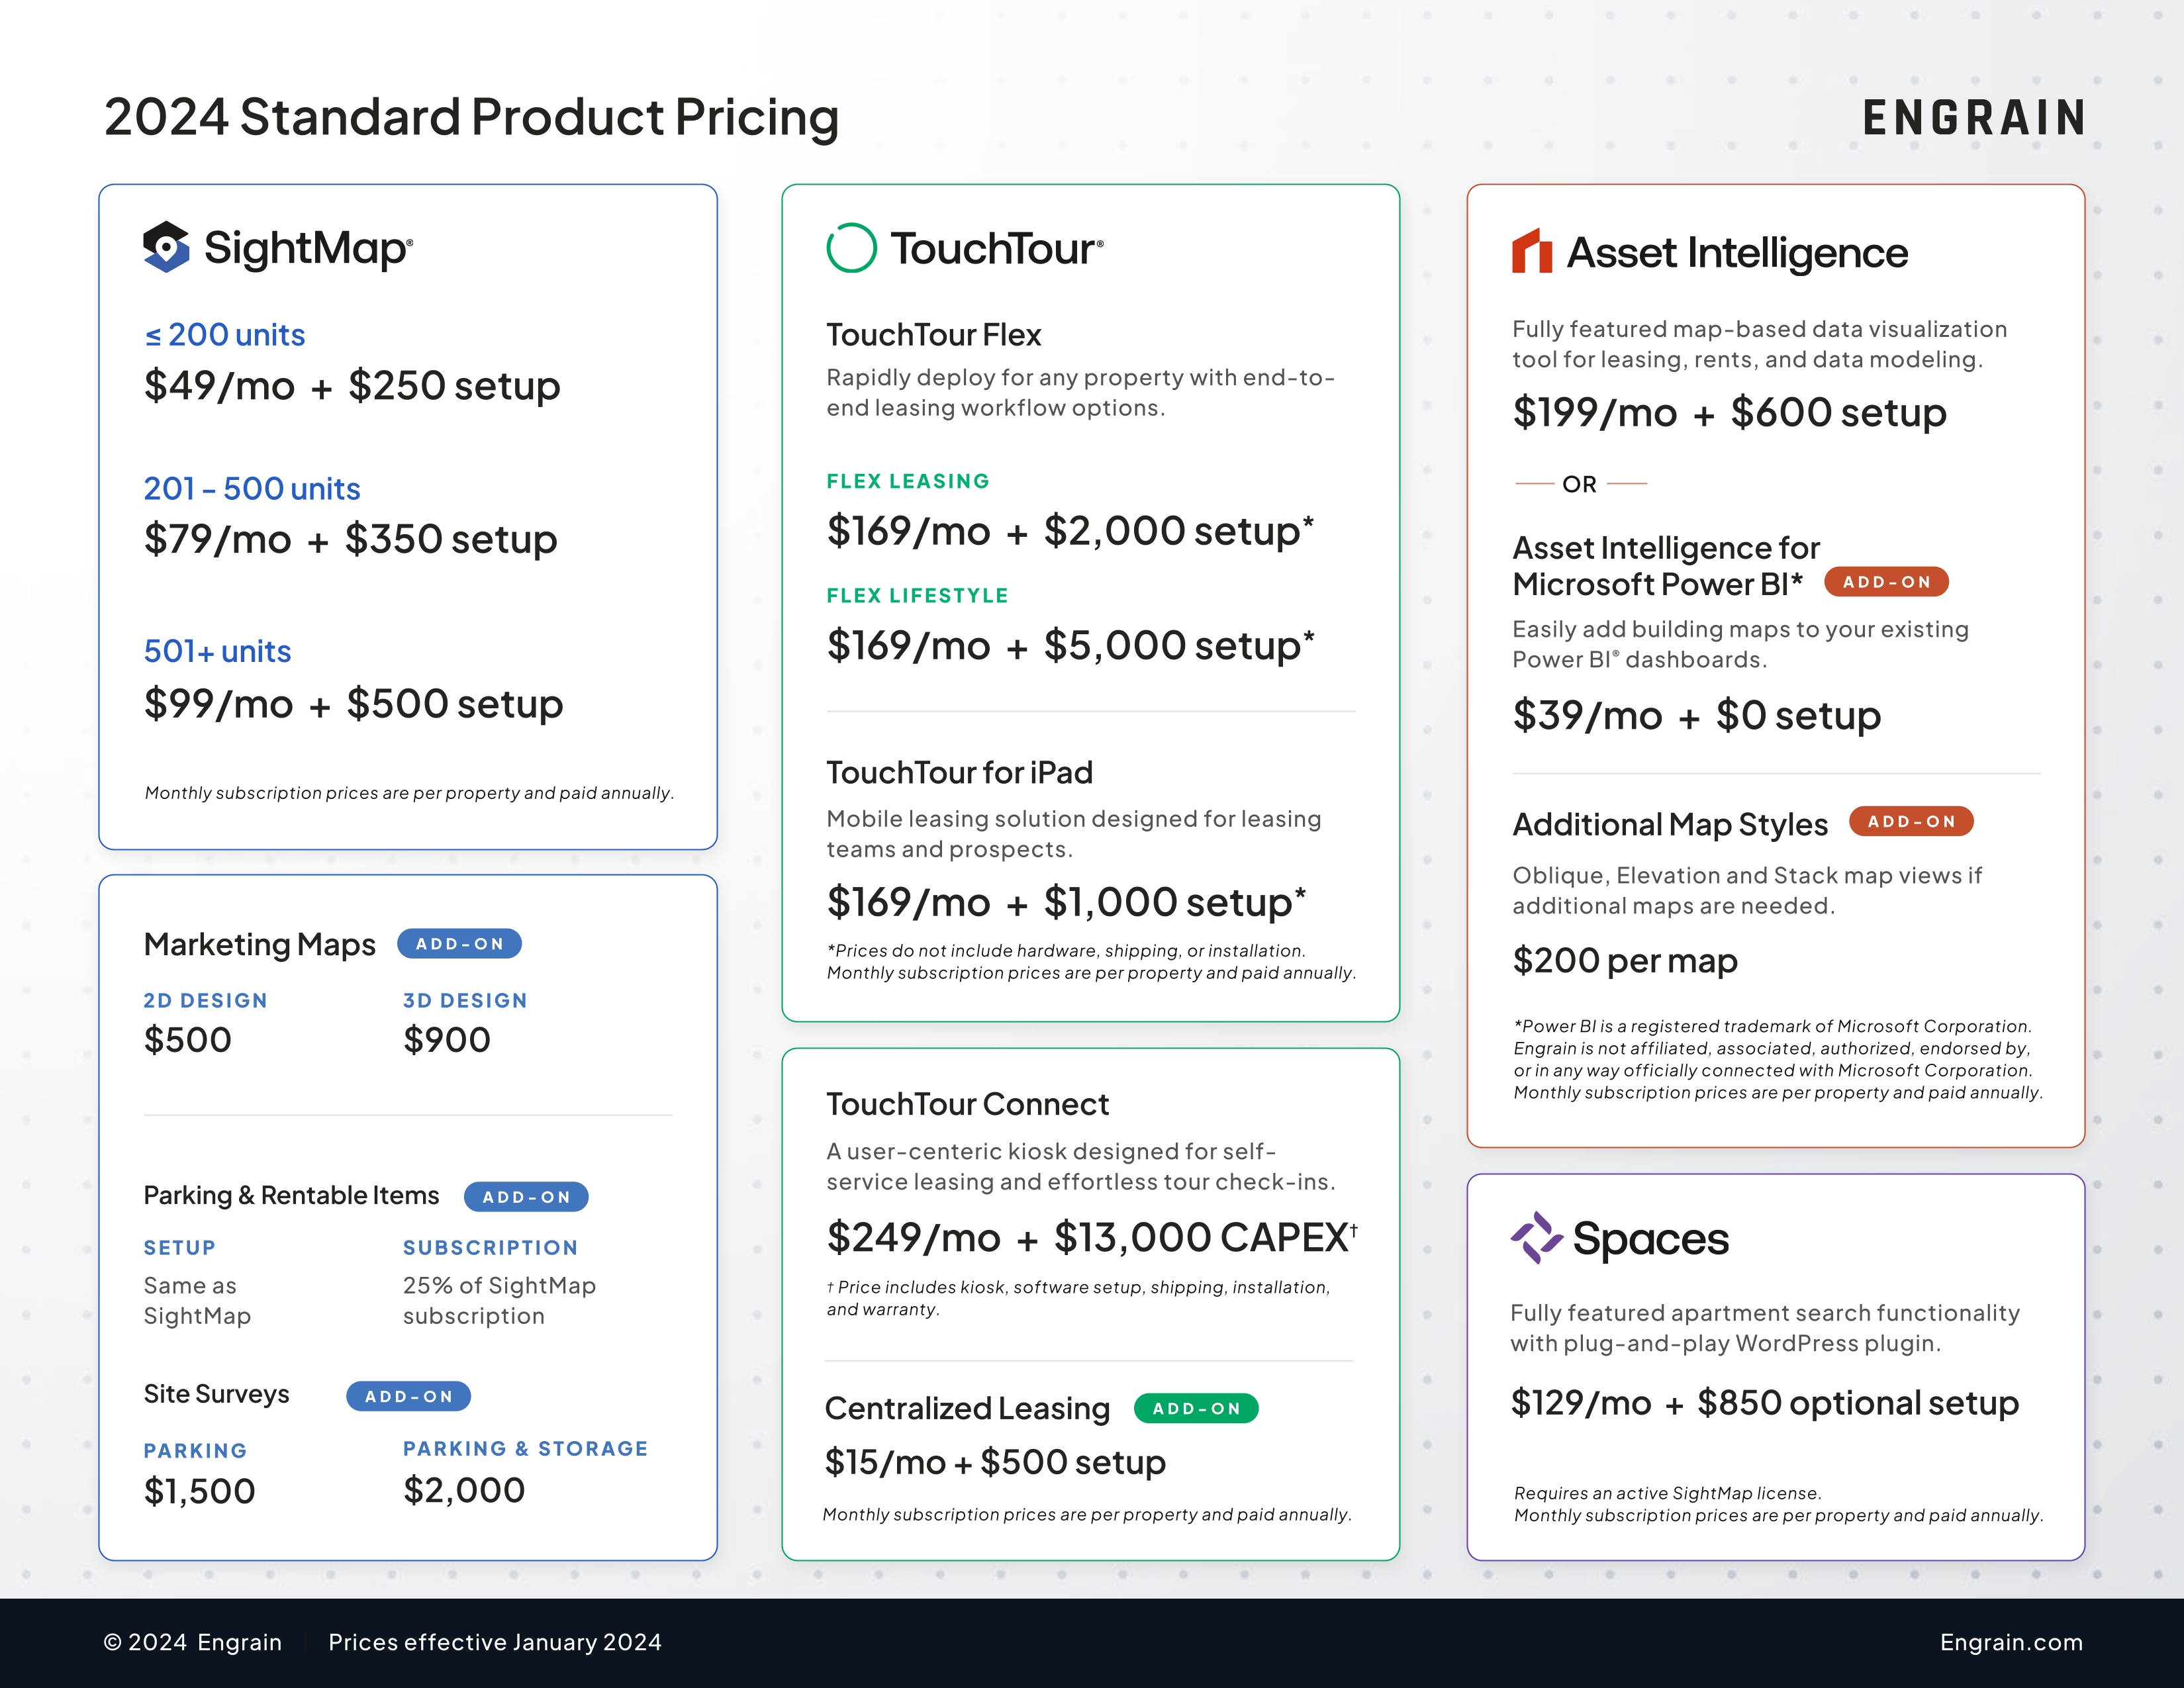Click the 2024 Standard Product Pricing title

click(471, 117)
